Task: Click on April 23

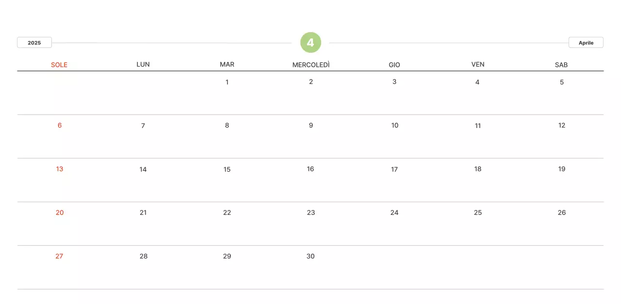Action: pyautogui.click(x=311, y=212)
